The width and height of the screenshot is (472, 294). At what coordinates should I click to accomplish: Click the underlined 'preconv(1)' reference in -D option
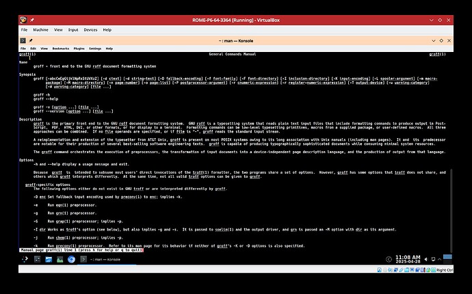tap(131, 197)
